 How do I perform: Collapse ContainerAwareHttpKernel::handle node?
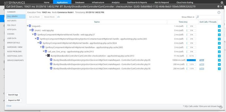(x=36, y=39)
